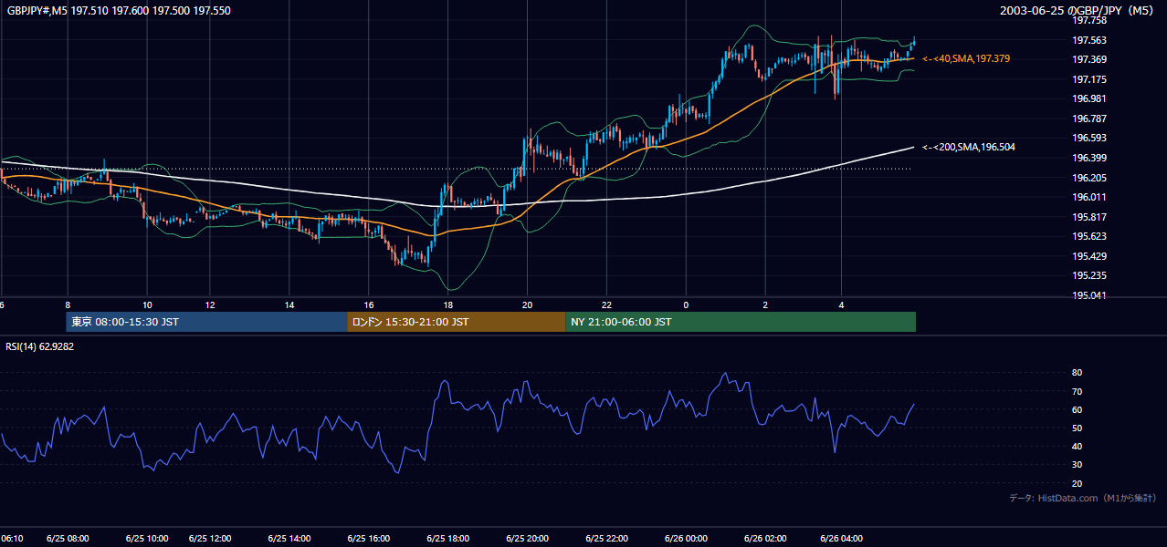Click hour 0 on price chart time axis
Viewport: 1167px width, 547px height.
point(686,305)
